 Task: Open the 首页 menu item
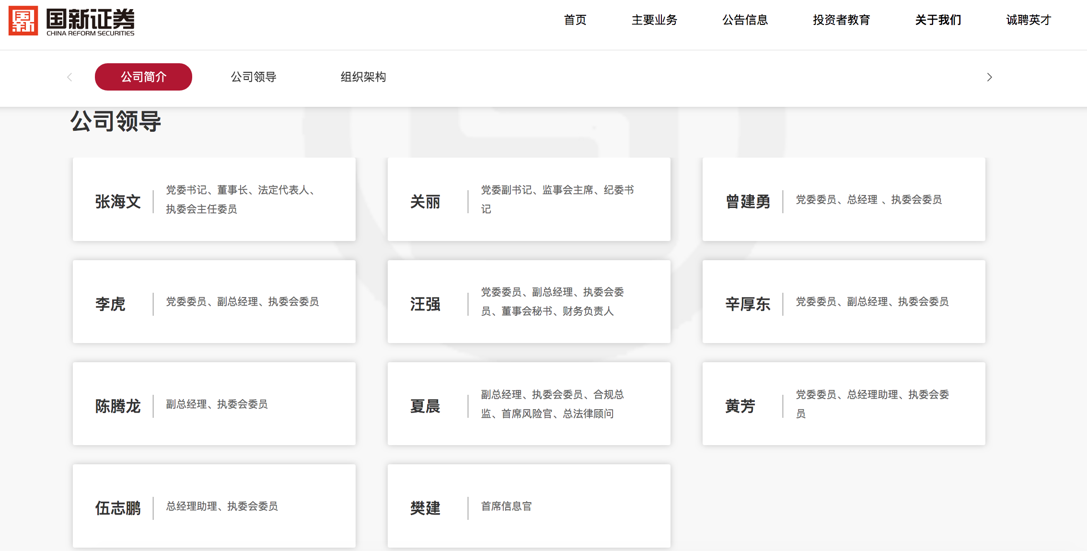[x=575, y=20]
